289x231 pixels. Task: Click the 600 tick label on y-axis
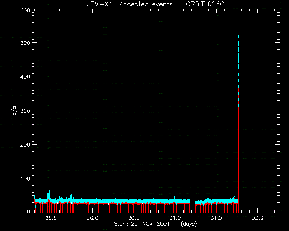(x=25, y=10)
